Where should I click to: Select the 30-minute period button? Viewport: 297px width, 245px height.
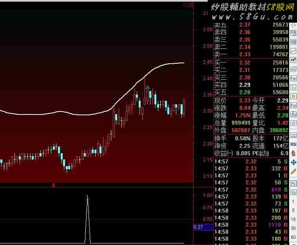tap(293, 228)
